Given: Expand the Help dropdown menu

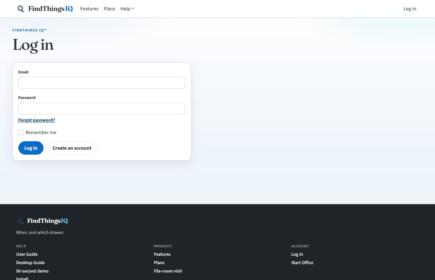Looking at the screenshot, I should 127,9.
